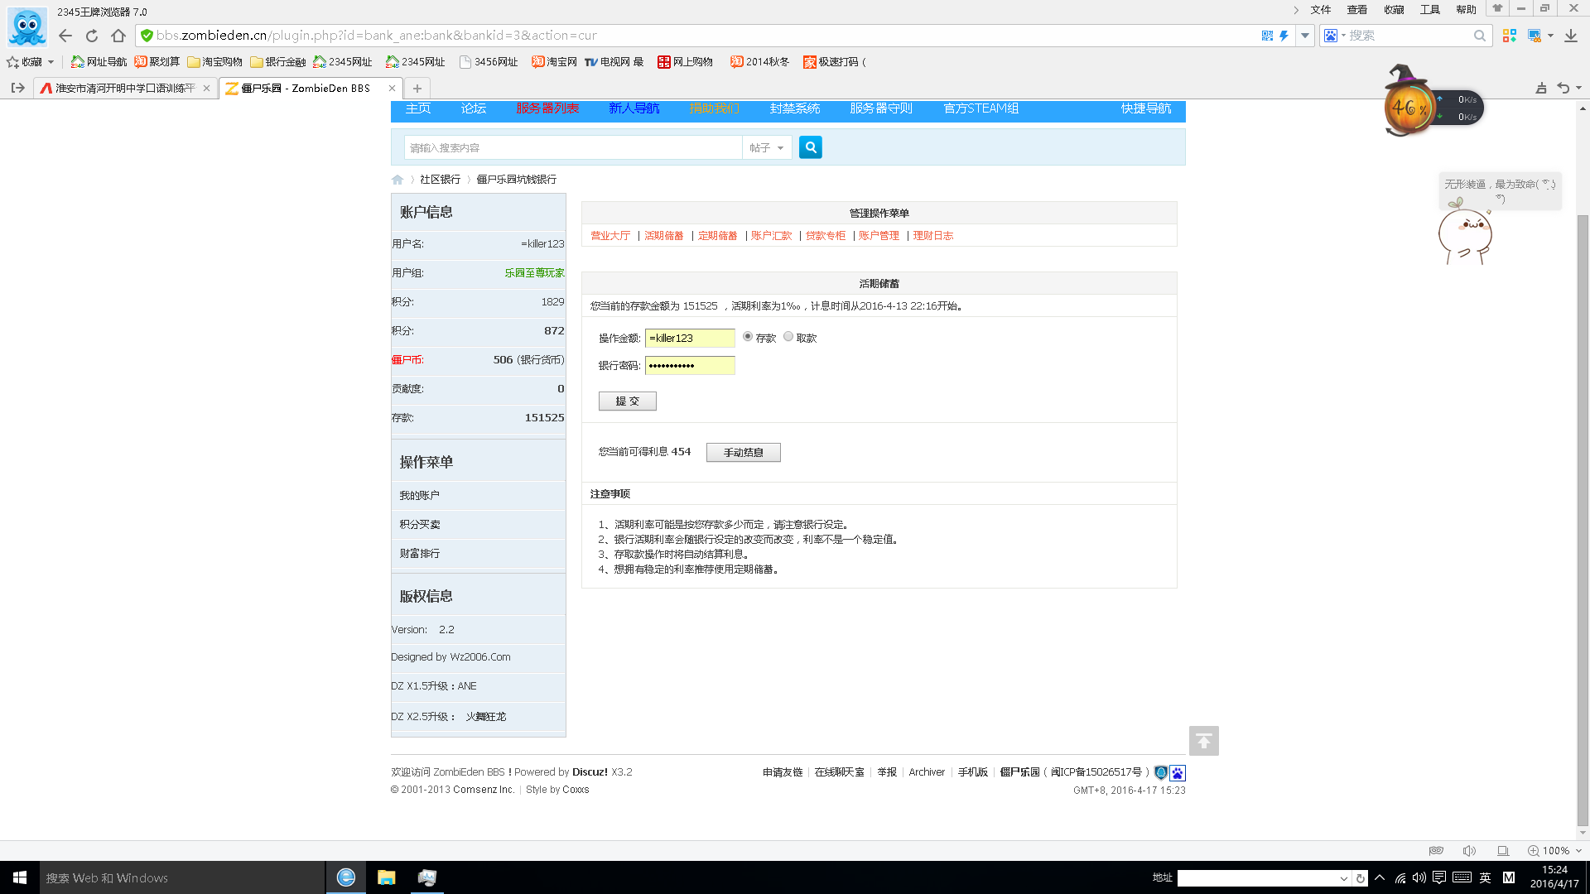Open File Explorer from taskbar
1590x894 pixels.
386,877
